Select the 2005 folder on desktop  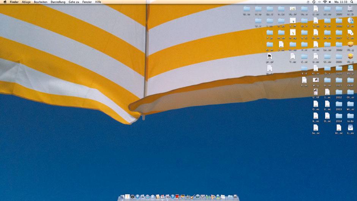(x=339, y=11)
